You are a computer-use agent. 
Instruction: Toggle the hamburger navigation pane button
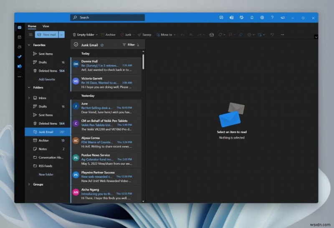30,35
